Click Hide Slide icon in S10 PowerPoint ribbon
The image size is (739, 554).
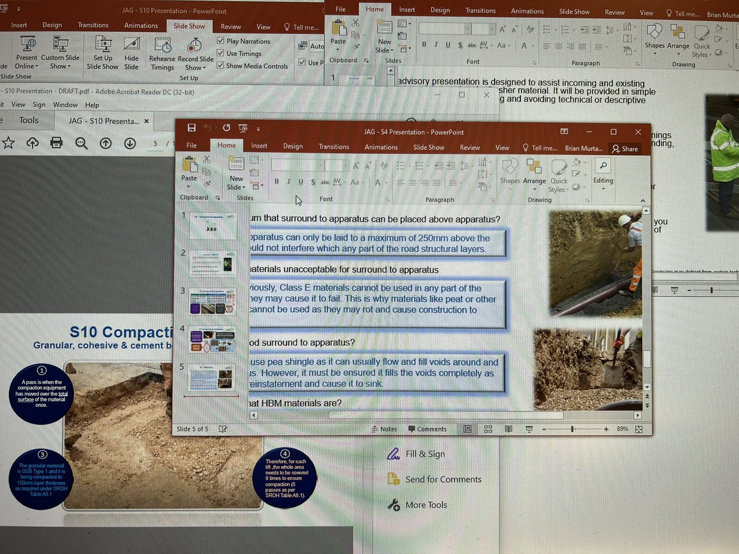click(131, 45)
